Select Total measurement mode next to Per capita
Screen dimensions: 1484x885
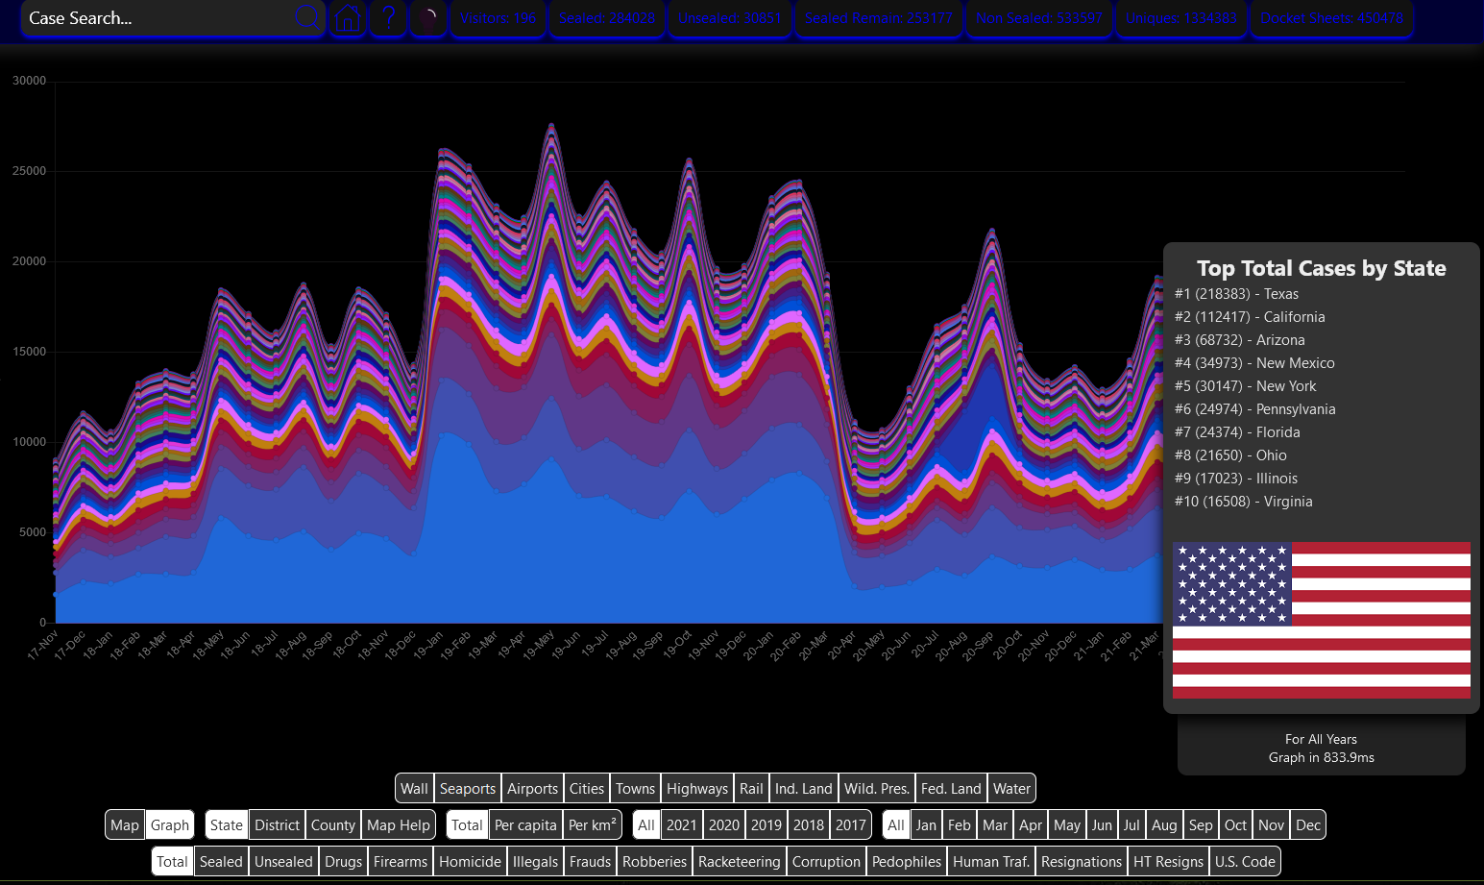coord(467,824)
